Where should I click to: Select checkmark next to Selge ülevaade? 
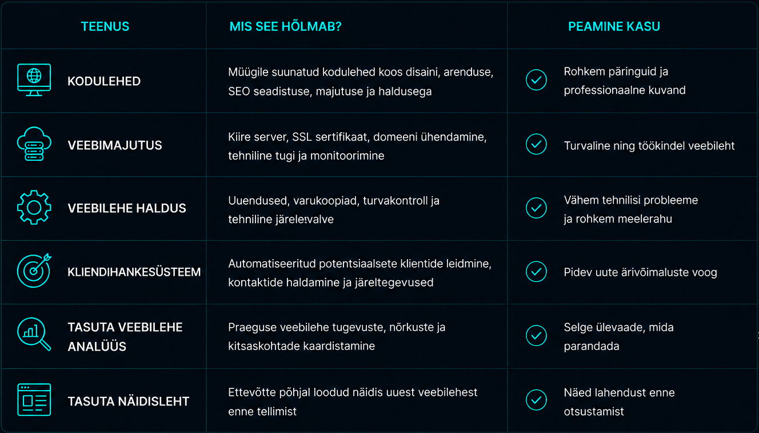tap(536, 336)
